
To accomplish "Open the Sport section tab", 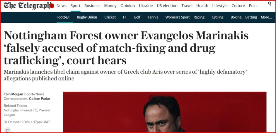I will 75,6.
